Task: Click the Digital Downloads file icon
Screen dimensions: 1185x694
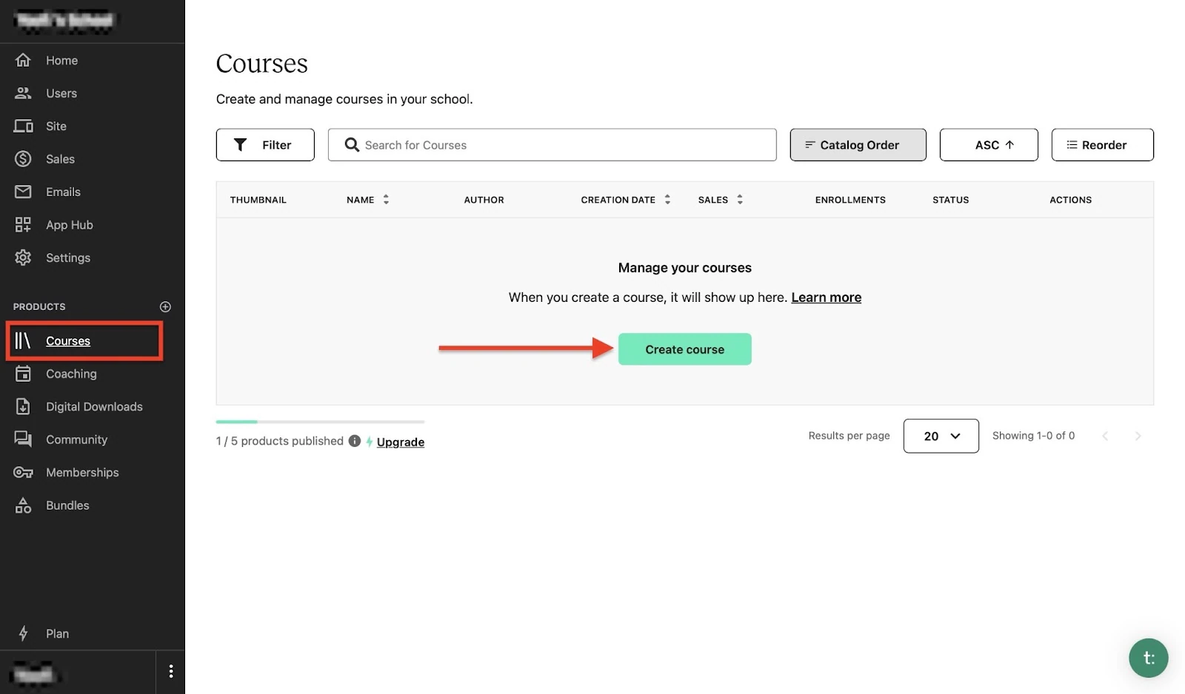Action: 23,406
